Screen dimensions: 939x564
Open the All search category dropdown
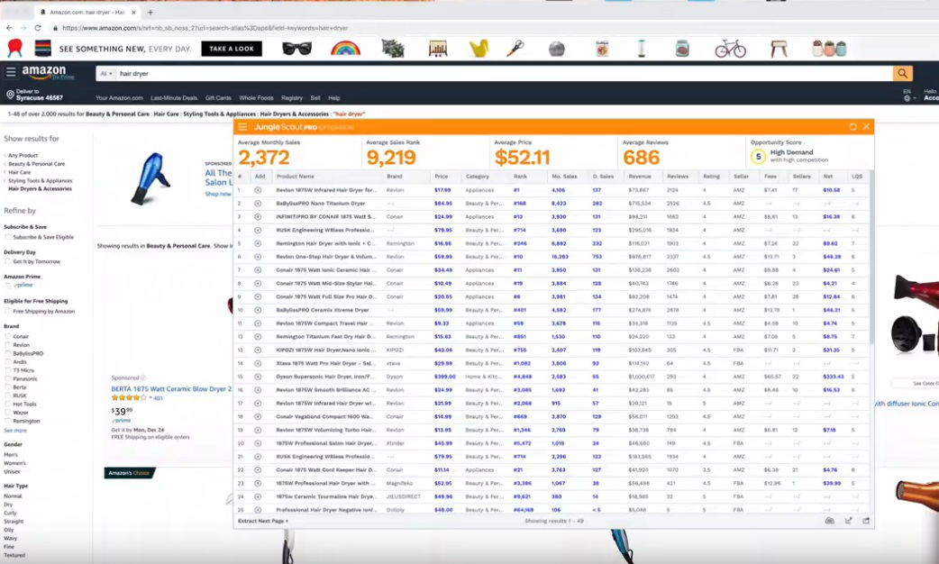pyautogui.click(x=106, y=74)
